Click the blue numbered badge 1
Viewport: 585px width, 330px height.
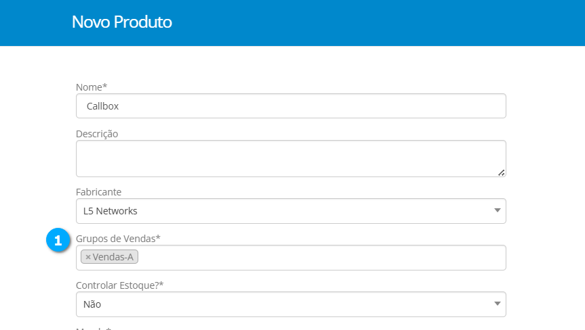pyautogui.click(x=59, y=240)
